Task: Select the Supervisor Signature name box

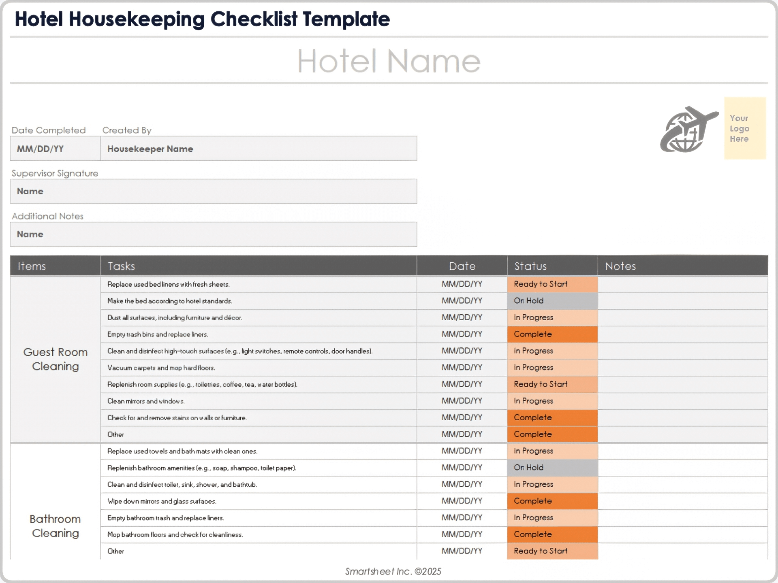Action: (x=214, y=191)
